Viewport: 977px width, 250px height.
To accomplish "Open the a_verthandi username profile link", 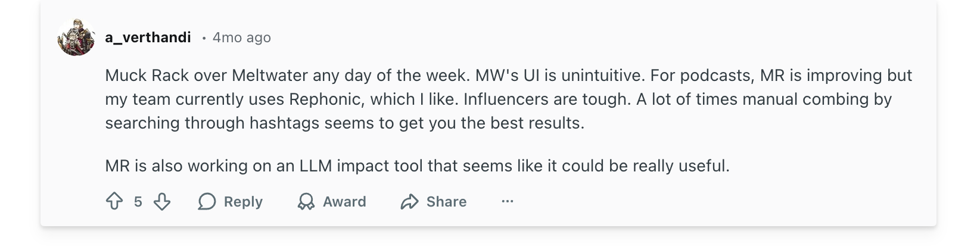I will (148, 37).
